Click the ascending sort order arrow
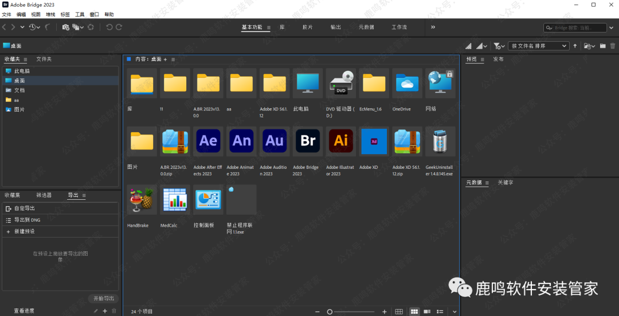This screenshot has width=619, height=316. coord(575,46)
